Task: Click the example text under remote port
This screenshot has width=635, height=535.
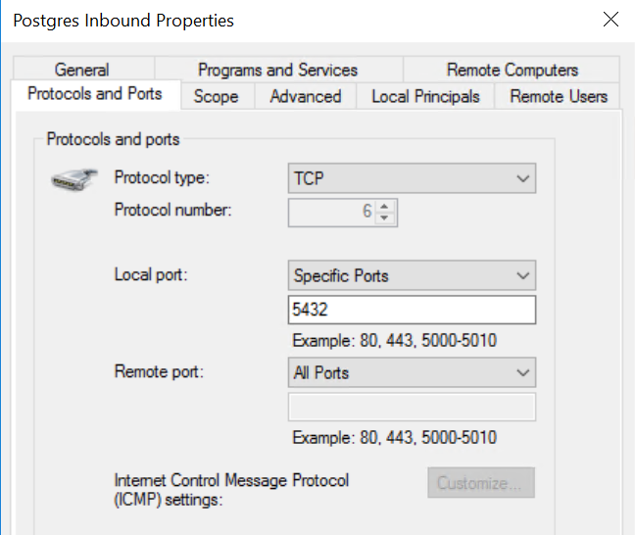Action: (x=395, y=437)
